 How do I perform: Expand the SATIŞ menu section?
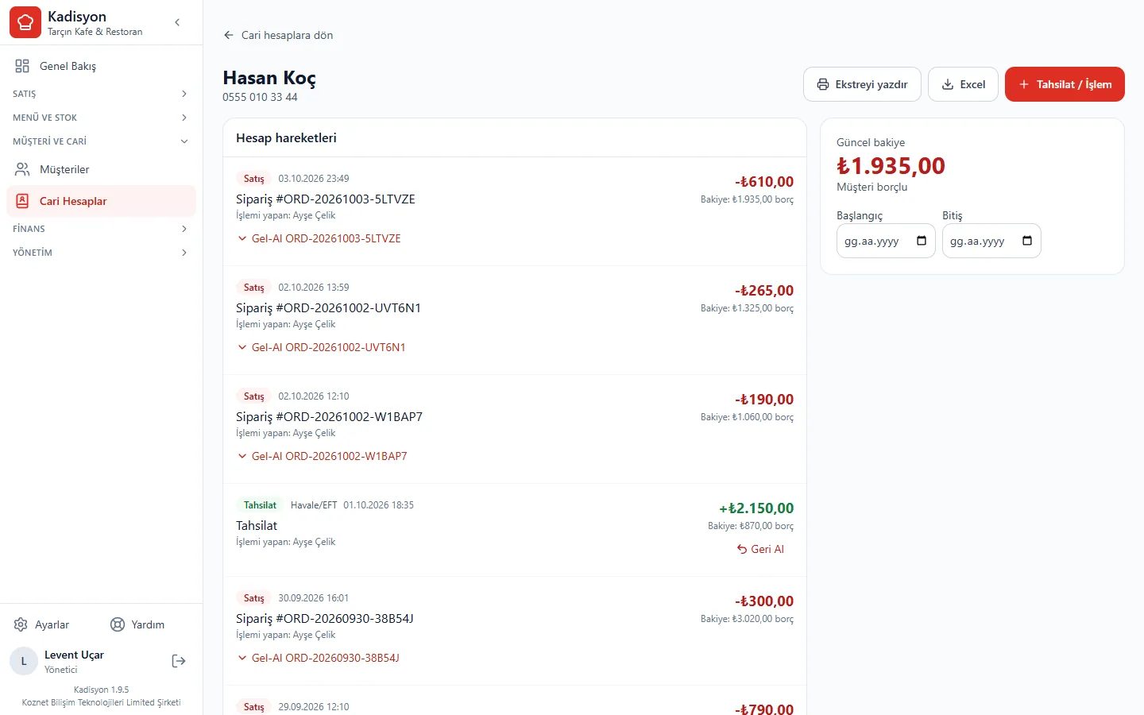pos(101,94)
